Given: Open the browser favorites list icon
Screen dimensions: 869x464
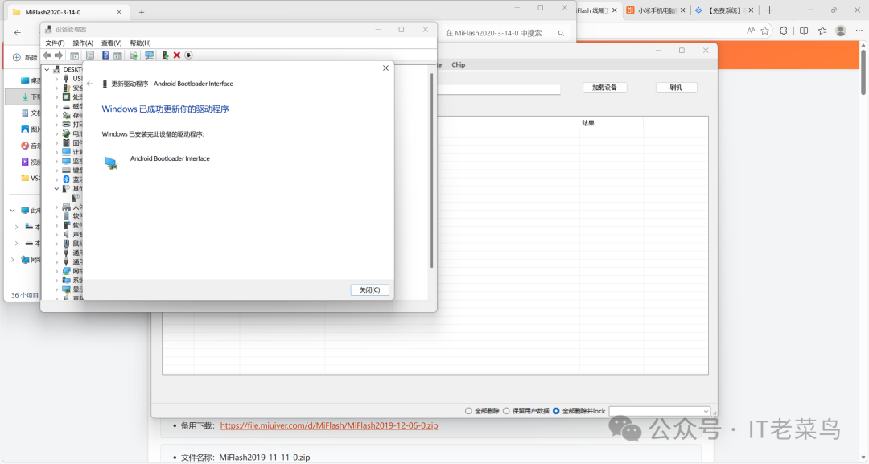Looking at the screenshot, I should click(x=822, y=31).
